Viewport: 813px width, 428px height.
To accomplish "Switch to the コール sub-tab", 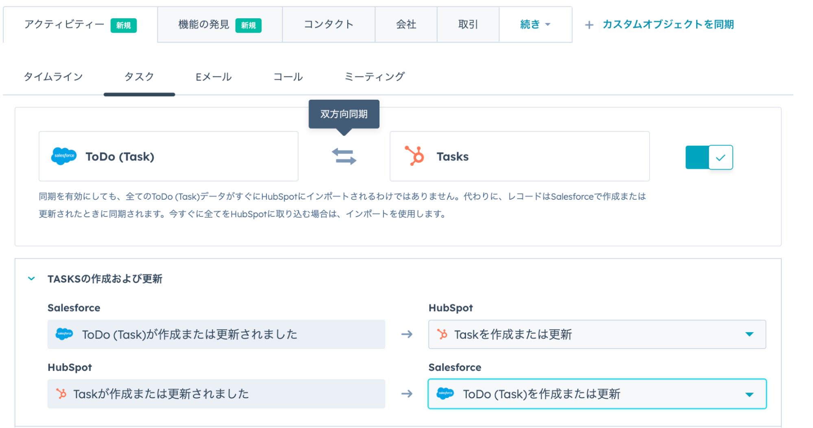I will [x=288, y=76].
